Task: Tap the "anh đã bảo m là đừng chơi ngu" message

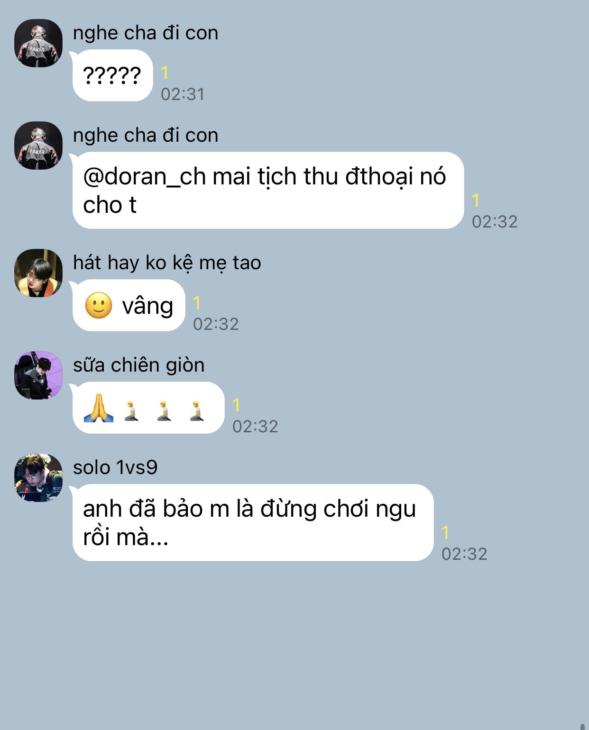Action: [x=253, y=522]
